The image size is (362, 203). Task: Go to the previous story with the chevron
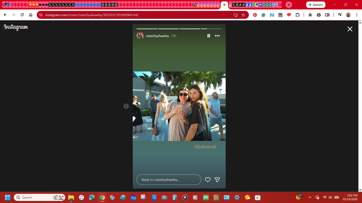tap(126, 106)
